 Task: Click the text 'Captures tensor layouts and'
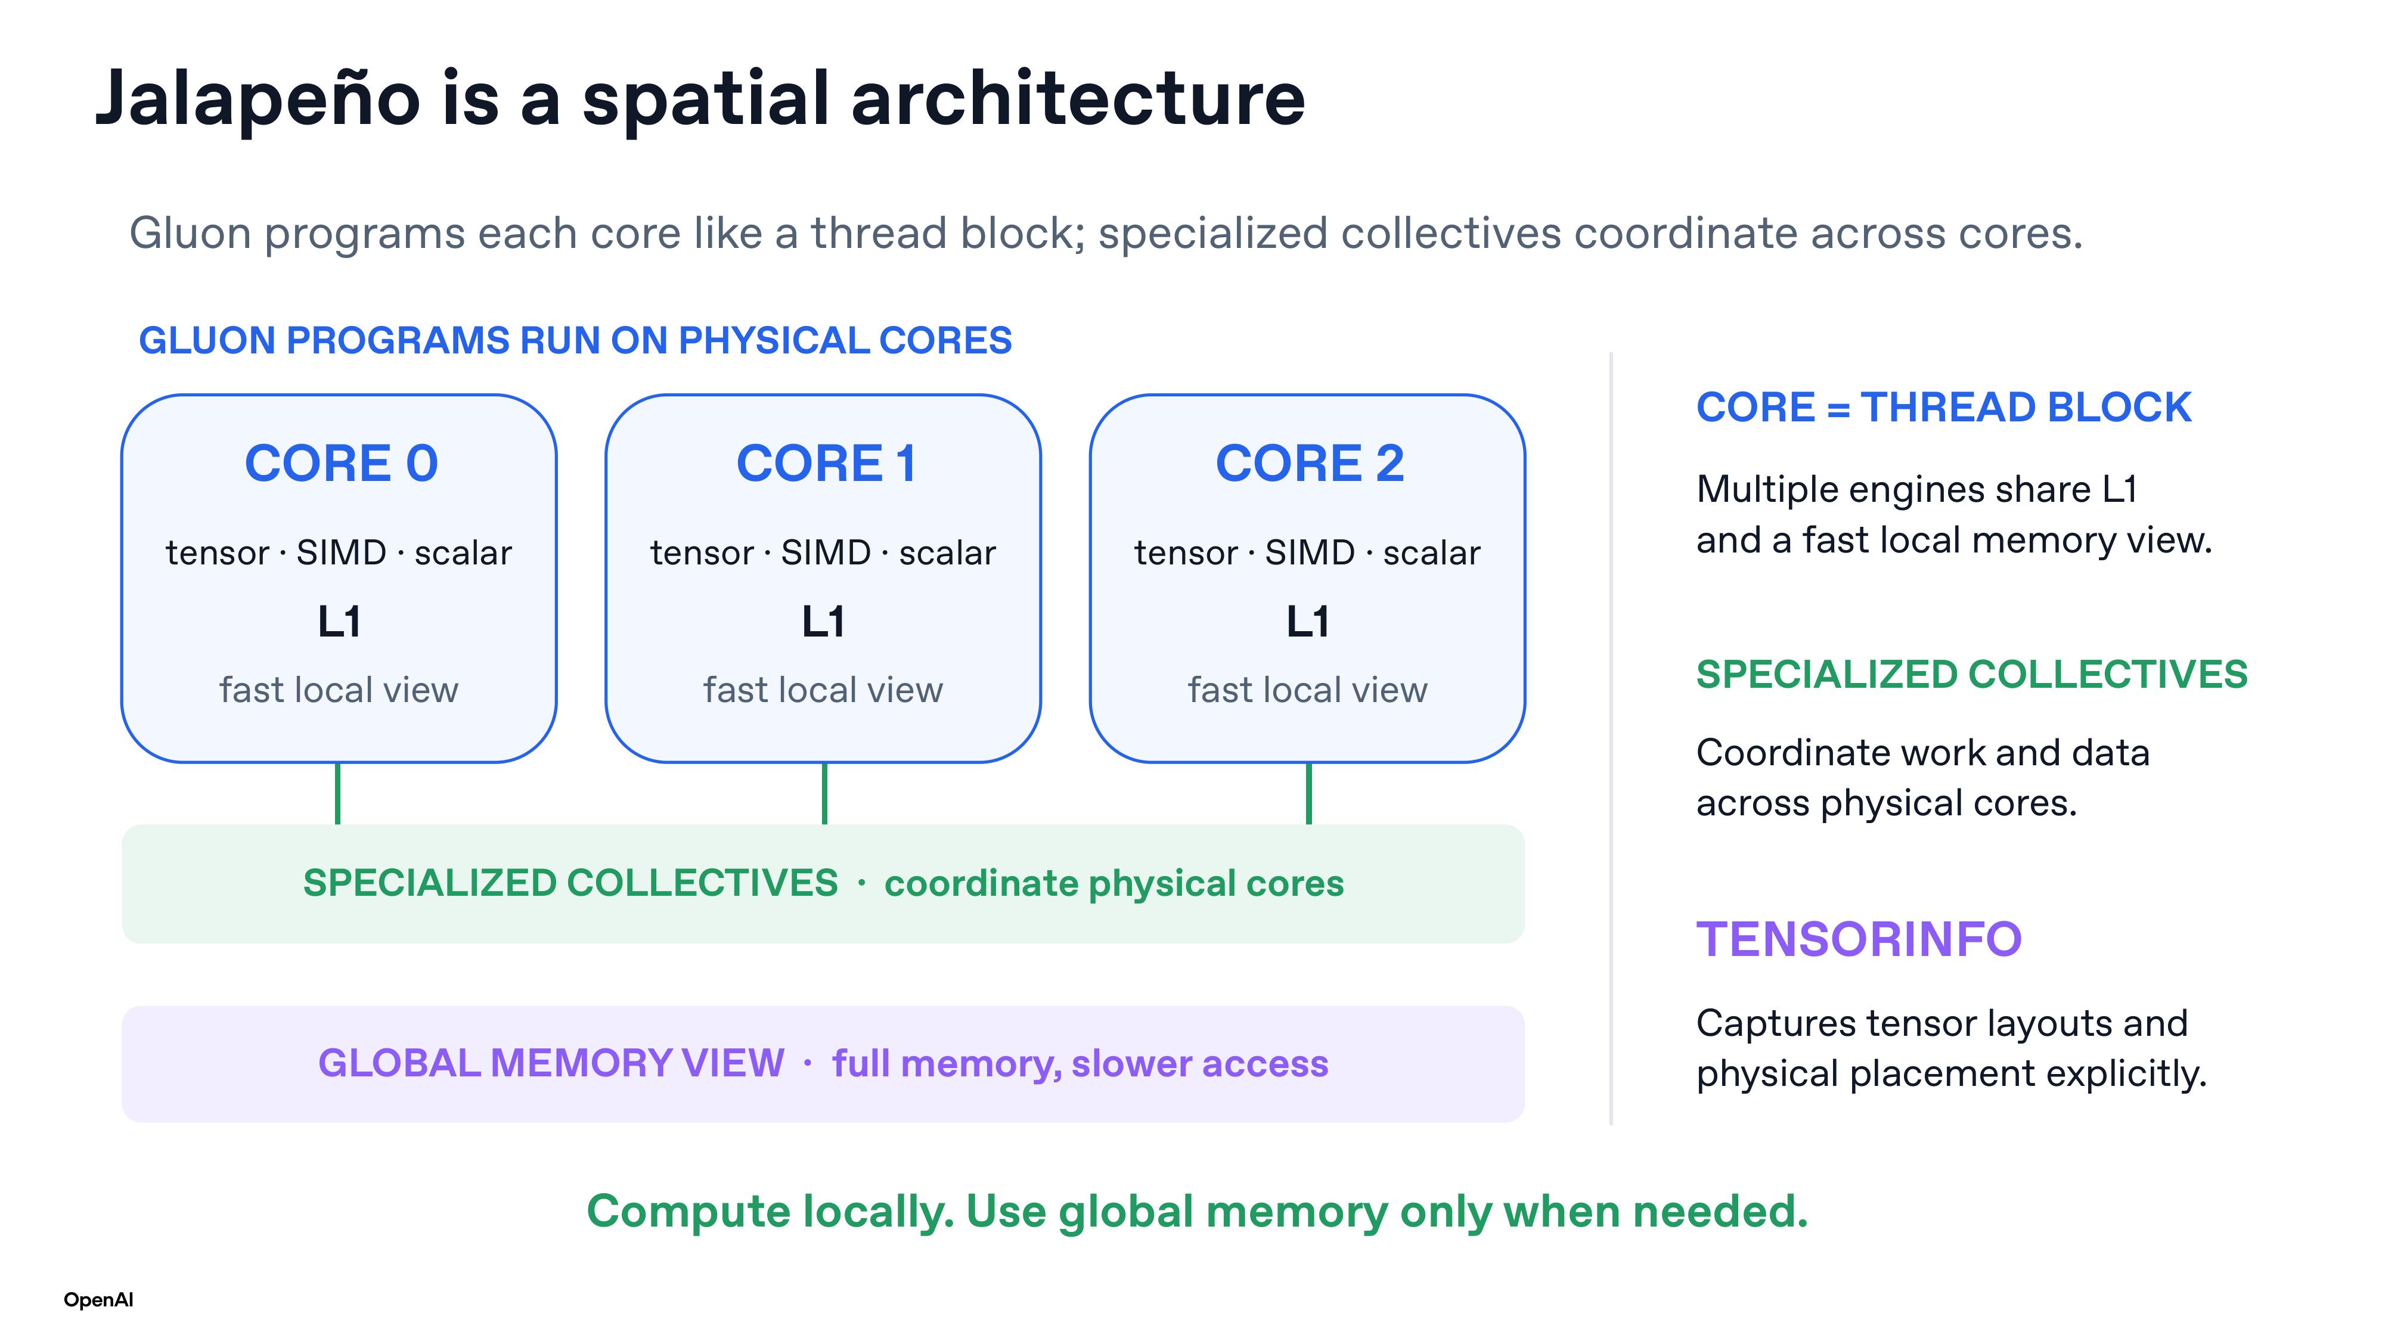(1943, 1024)
